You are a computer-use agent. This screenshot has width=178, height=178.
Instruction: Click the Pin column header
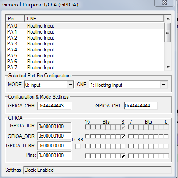point(15,19)
